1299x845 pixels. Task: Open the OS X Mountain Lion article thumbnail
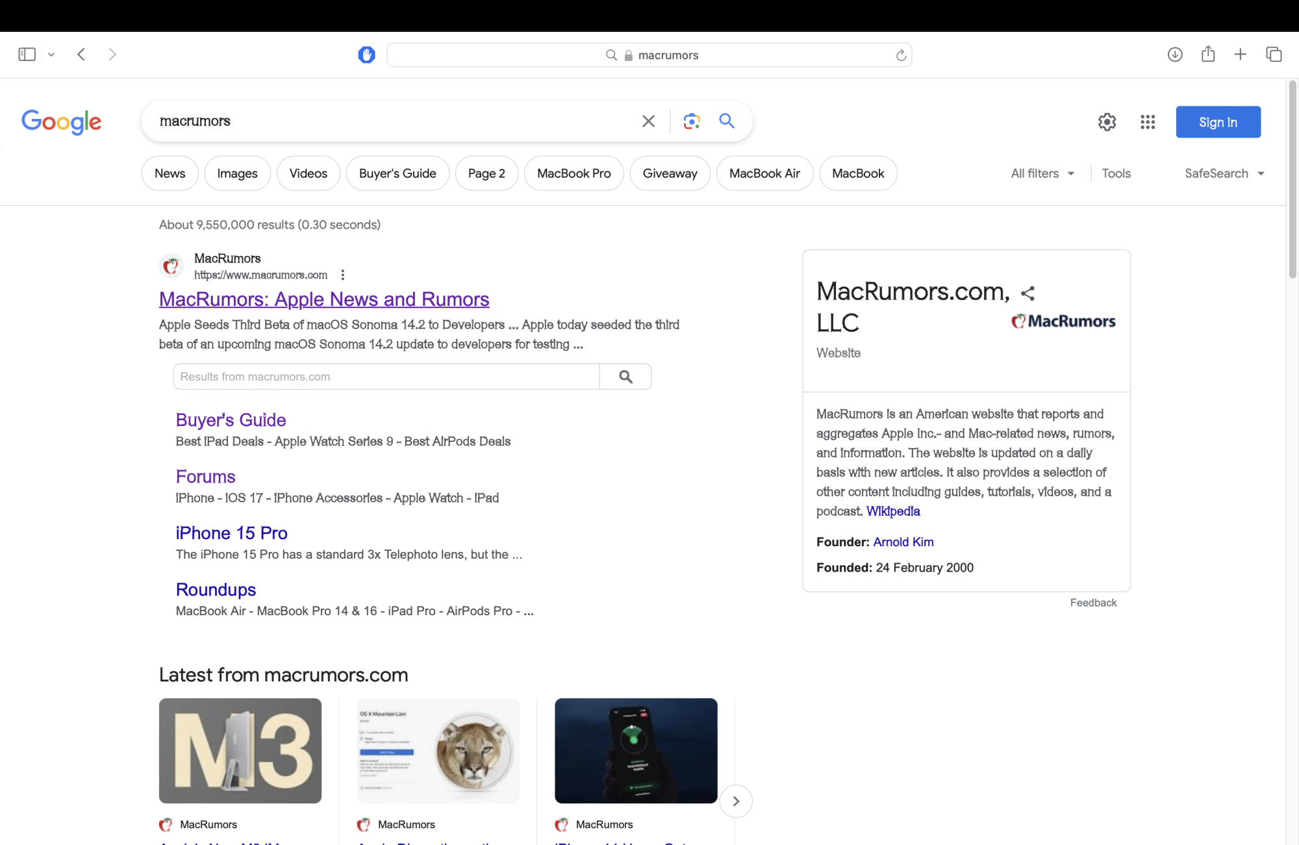pyautogui.click(x=438, y=751)
